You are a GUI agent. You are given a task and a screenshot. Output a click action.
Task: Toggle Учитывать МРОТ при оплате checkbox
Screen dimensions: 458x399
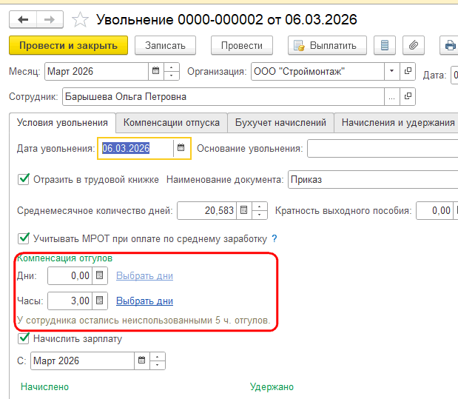tap(24, 238)
